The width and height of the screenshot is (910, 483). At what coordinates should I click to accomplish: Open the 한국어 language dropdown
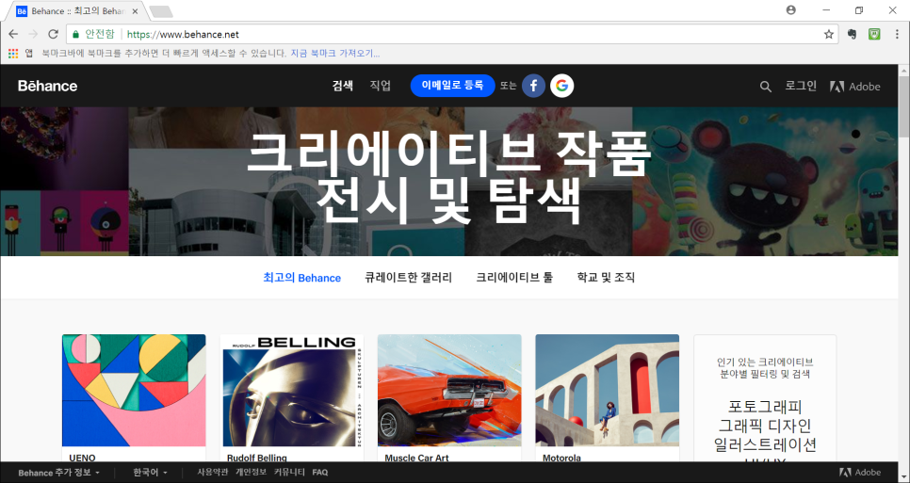pyautogui.click(x=150, y=473)
